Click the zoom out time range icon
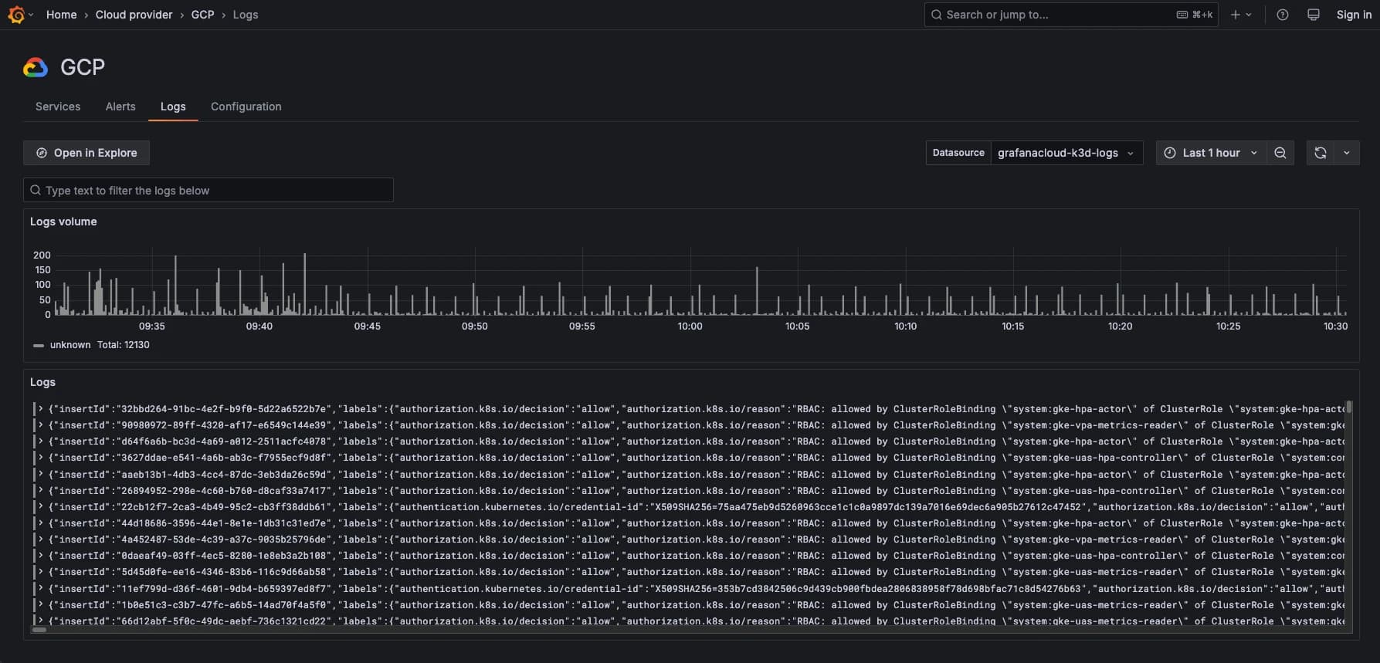This screenshot has height=663, width=1380. pyautogui.click(x=1280, y=153)
